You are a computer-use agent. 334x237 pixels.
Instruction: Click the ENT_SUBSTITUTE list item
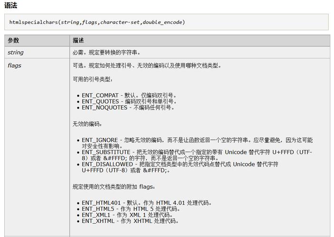[197, 155]
